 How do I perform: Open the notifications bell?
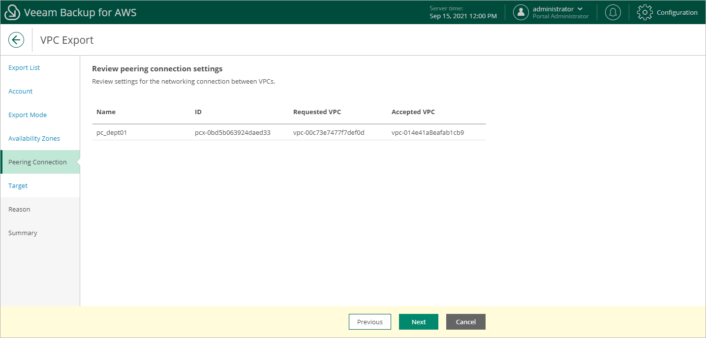[613, 12]
